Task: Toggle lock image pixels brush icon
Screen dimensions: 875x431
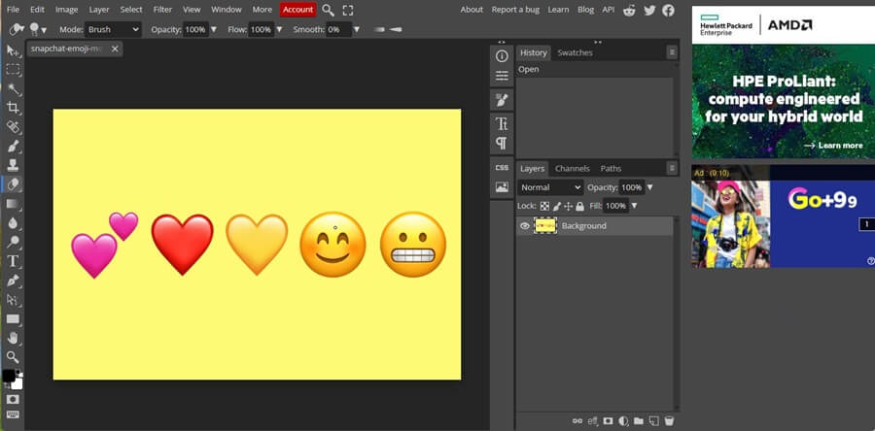Action: pos(557,206)
